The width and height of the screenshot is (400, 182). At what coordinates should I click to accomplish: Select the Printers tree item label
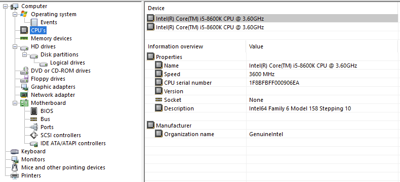point(31,175)
